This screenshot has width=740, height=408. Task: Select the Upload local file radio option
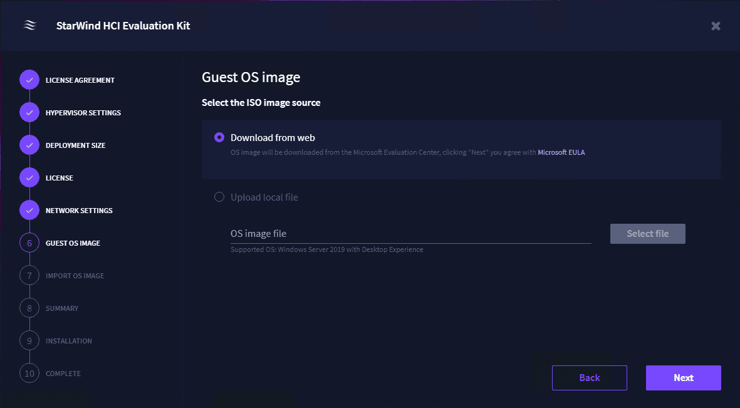click(x=219, y=197)
